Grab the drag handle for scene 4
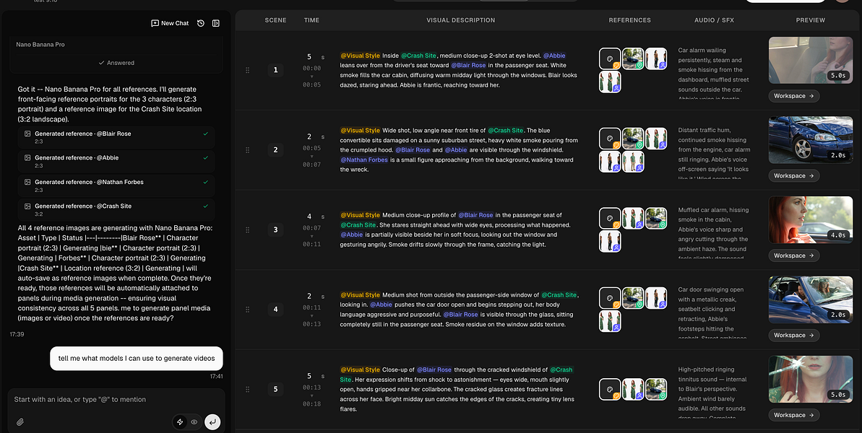This screenshot has width=862, height=433. point(247,310)
